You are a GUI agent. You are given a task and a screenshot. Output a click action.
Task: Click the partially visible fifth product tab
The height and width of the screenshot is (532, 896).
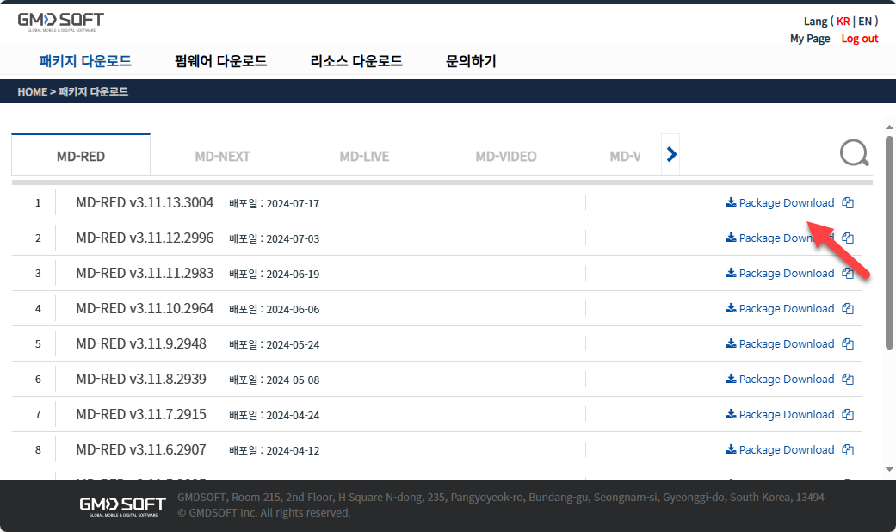[x=625, y=156]
